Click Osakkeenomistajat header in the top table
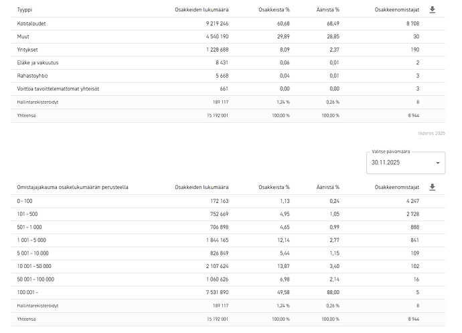This screenshot has height=333, width=462. point(396,10)
